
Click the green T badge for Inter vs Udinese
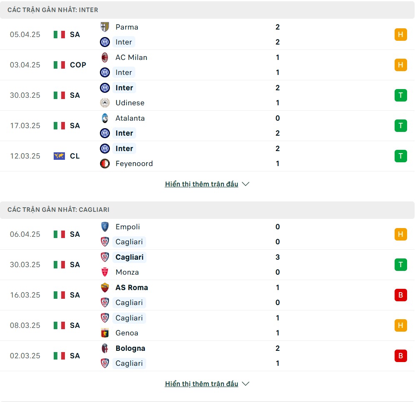[401, 95]
